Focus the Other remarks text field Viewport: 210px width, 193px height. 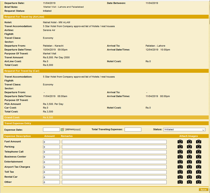[x=114, y=182]
